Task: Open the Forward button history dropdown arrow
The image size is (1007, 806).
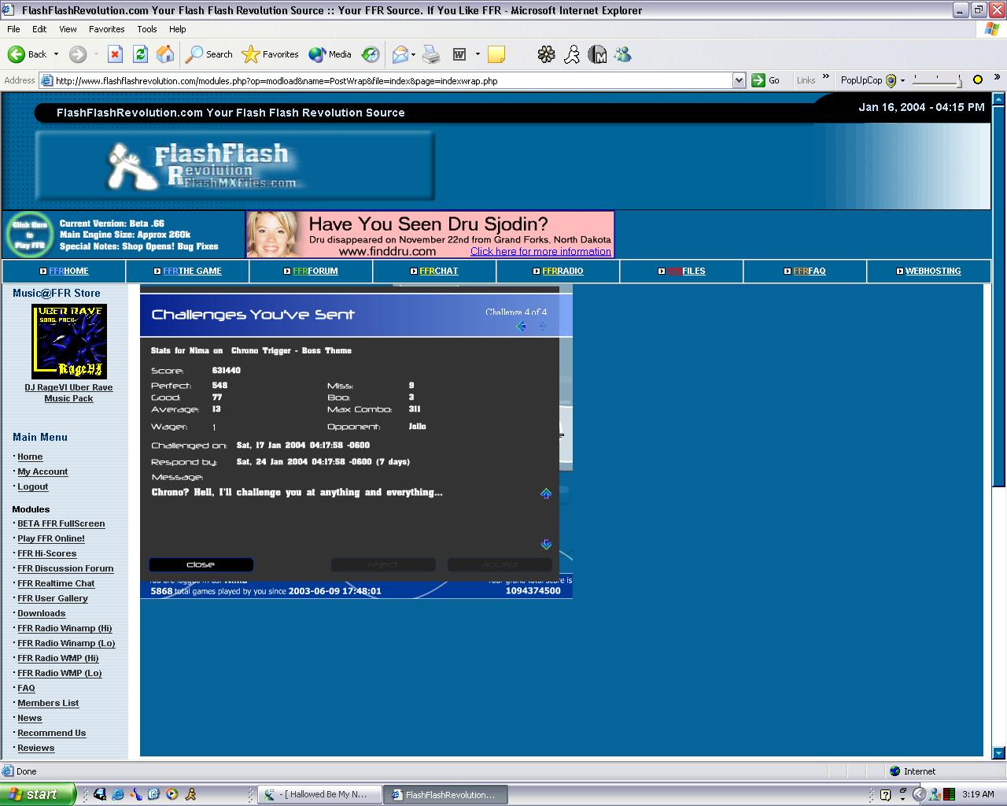Action: click(x=96, y=54)
